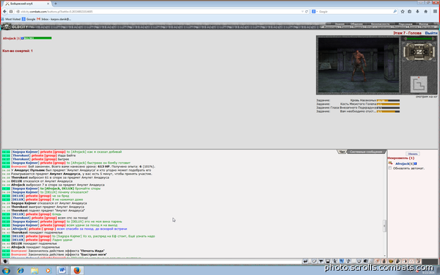Click the Firefox home icon

[x=425, y=12]
